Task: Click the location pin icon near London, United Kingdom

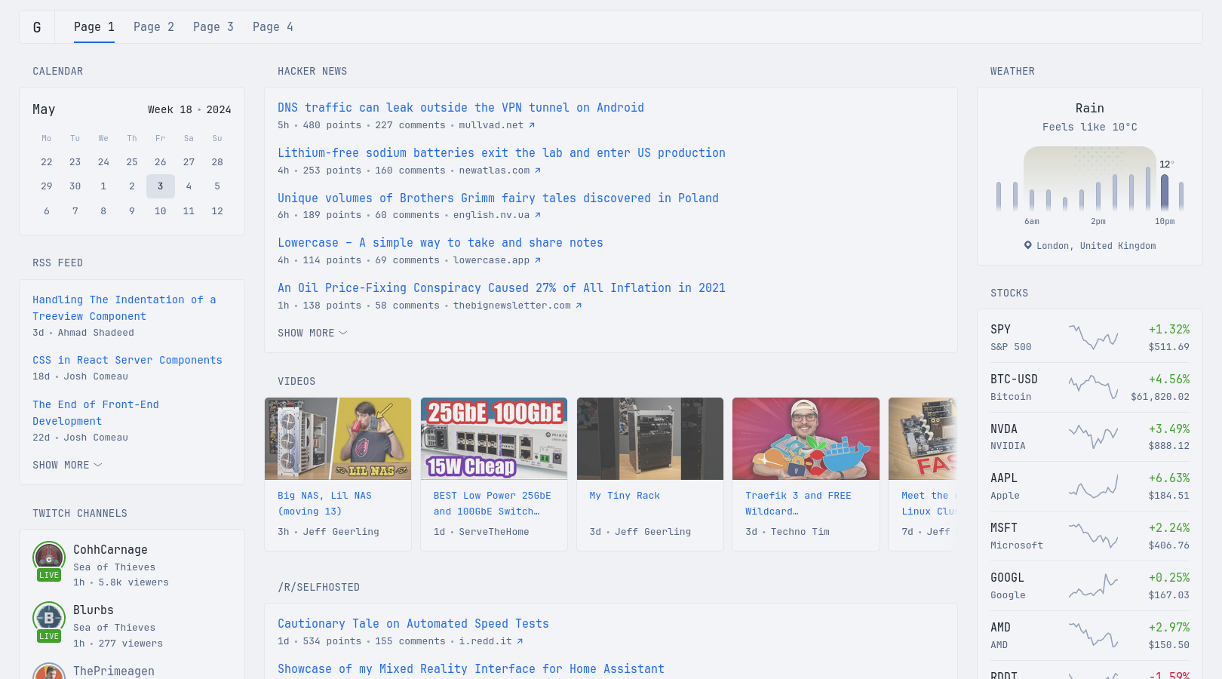Action: (1027, 245)
